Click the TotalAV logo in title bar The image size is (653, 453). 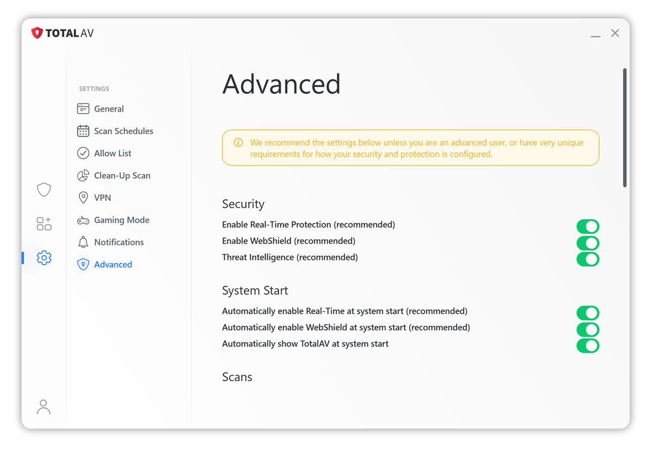click(63, 33)
